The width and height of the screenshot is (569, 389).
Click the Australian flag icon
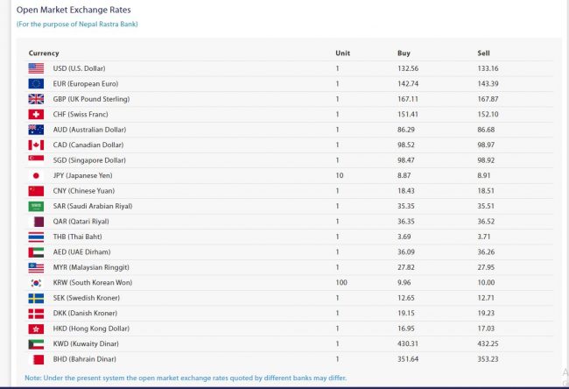(x=36, y=130)
